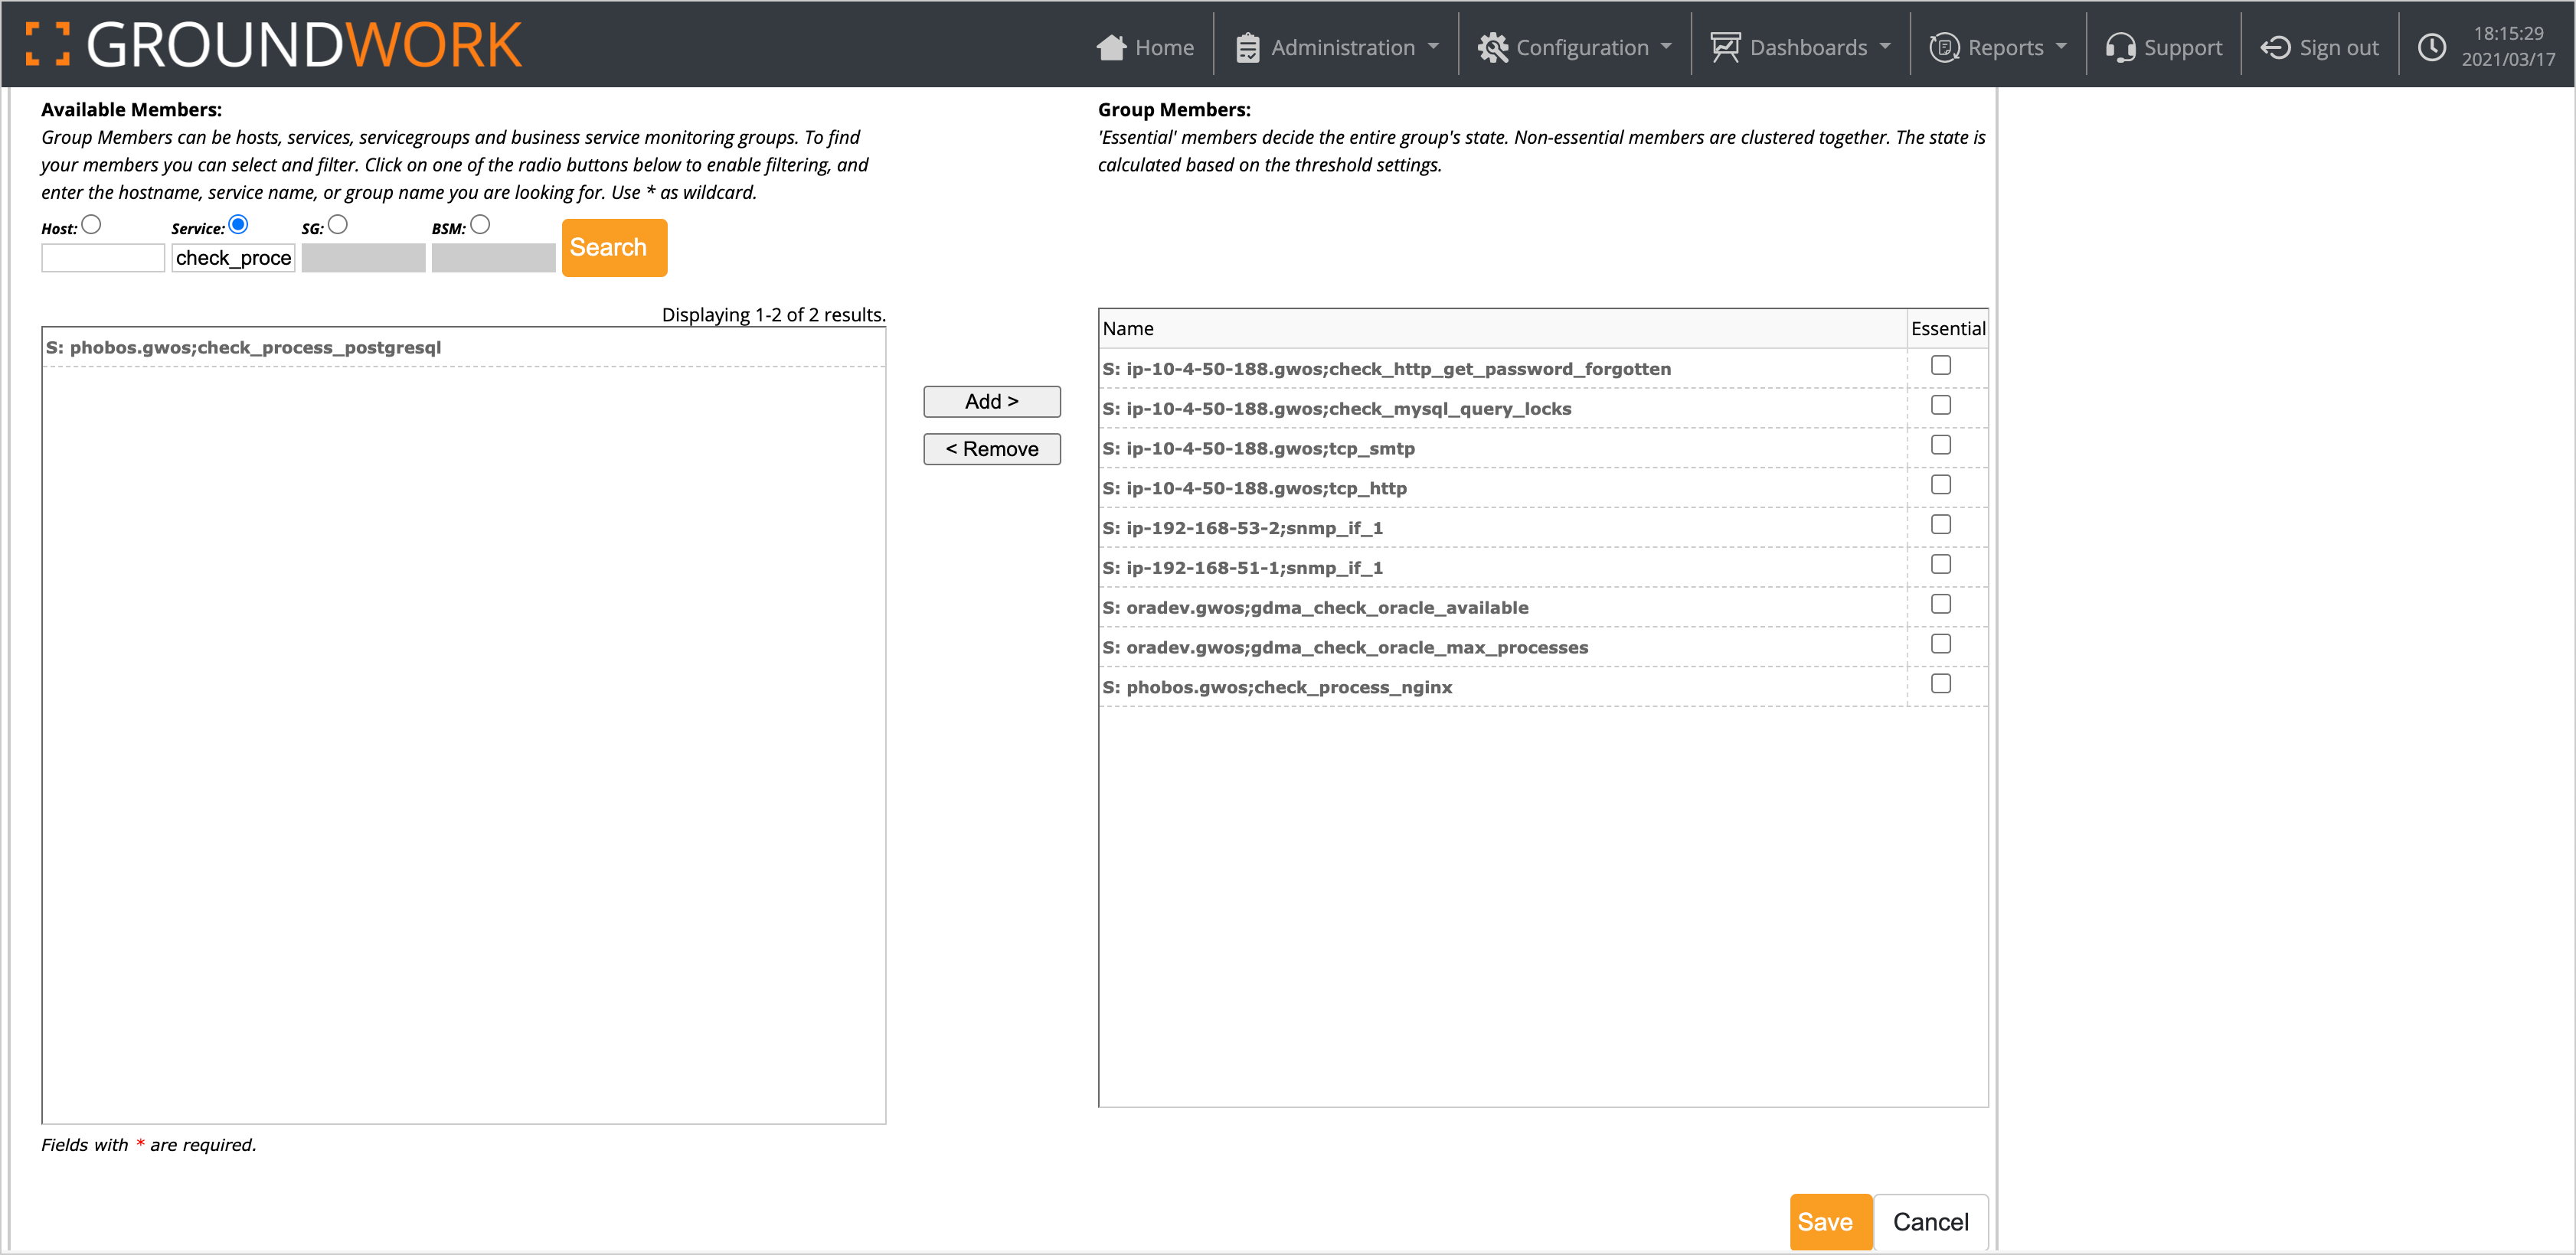This screenshot has height=1255, width=2576.
Task: Select group member check_http_get_password_forgotten row
Action: point(1503,369)
